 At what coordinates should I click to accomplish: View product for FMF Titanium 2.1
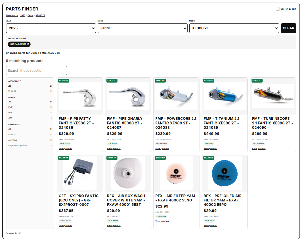point(210,149)
